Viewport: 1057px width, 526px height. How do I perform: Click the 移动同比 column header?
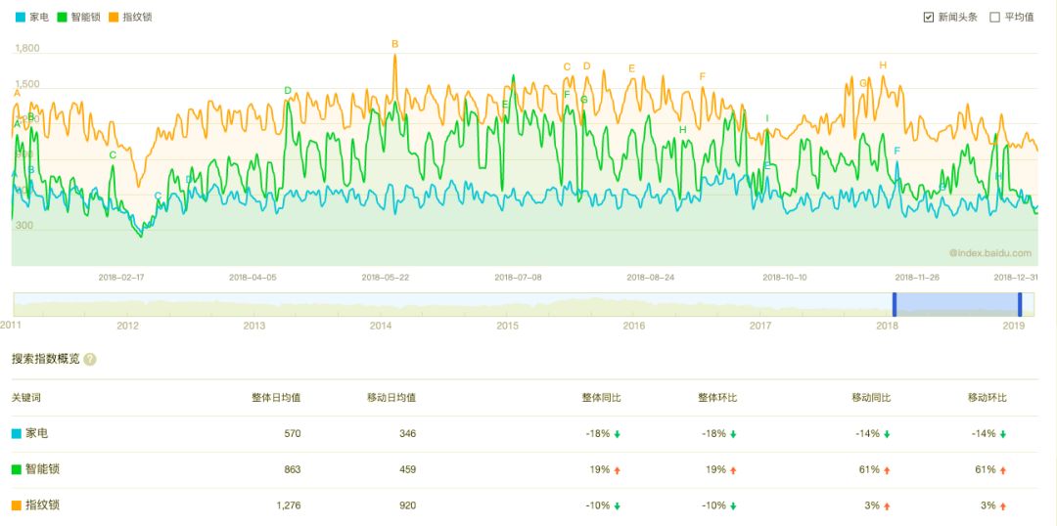pos(871,398)
